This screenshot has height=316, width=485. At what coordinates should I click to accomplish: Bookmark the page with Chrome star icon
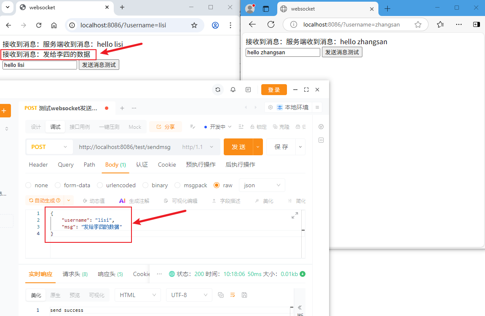point(194,25)
